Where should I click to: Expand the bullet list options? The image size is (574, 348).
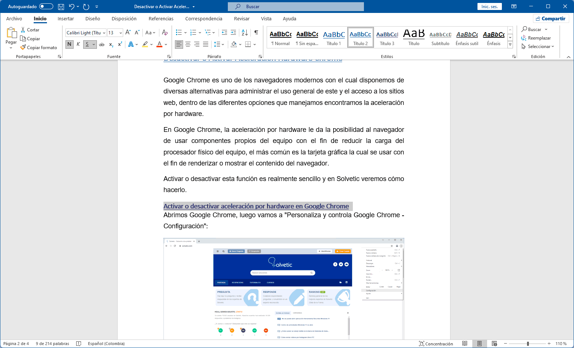[x=185, y=33]
